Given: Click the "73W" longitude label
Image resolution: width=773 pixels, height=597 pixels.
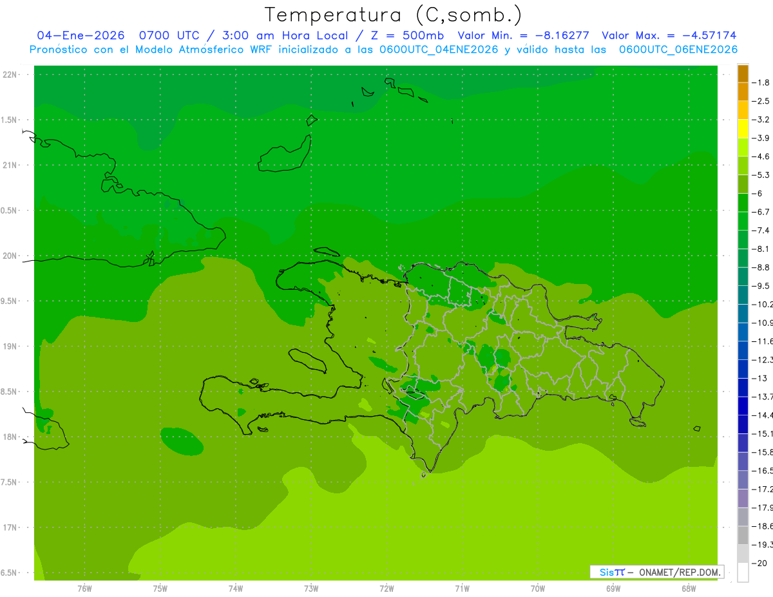Looking at the screenshot, I should tap(311, 589).
